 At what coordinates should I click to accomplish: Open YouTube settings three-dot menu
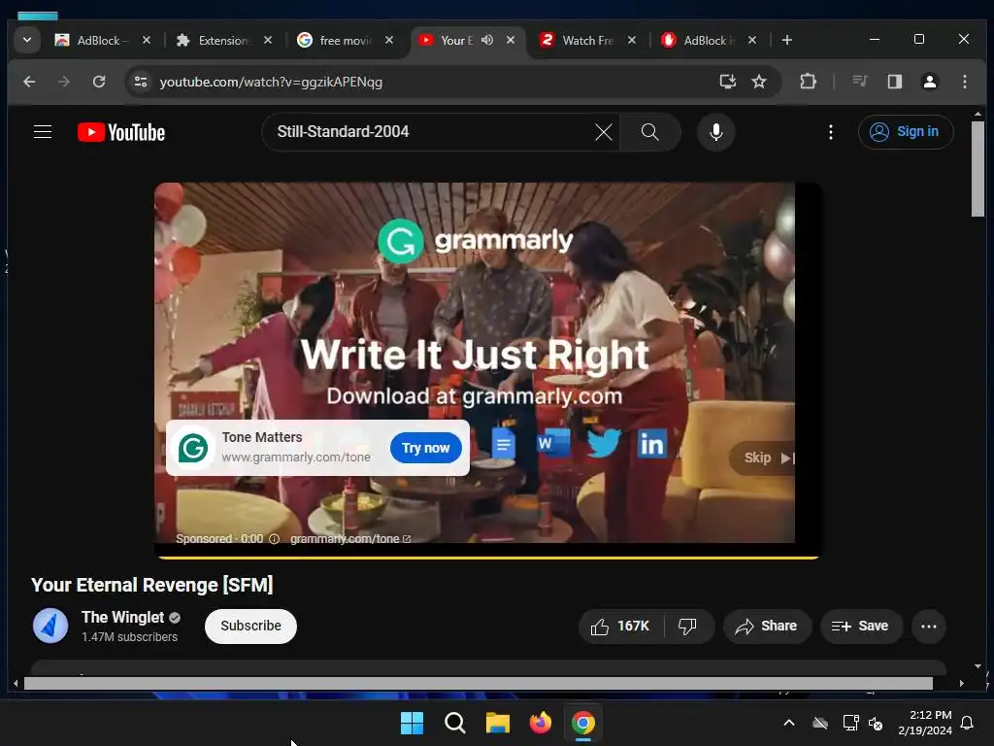831,132
